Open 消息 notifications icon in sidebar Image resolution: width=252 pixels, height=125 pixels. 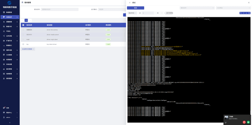(4, 108)
